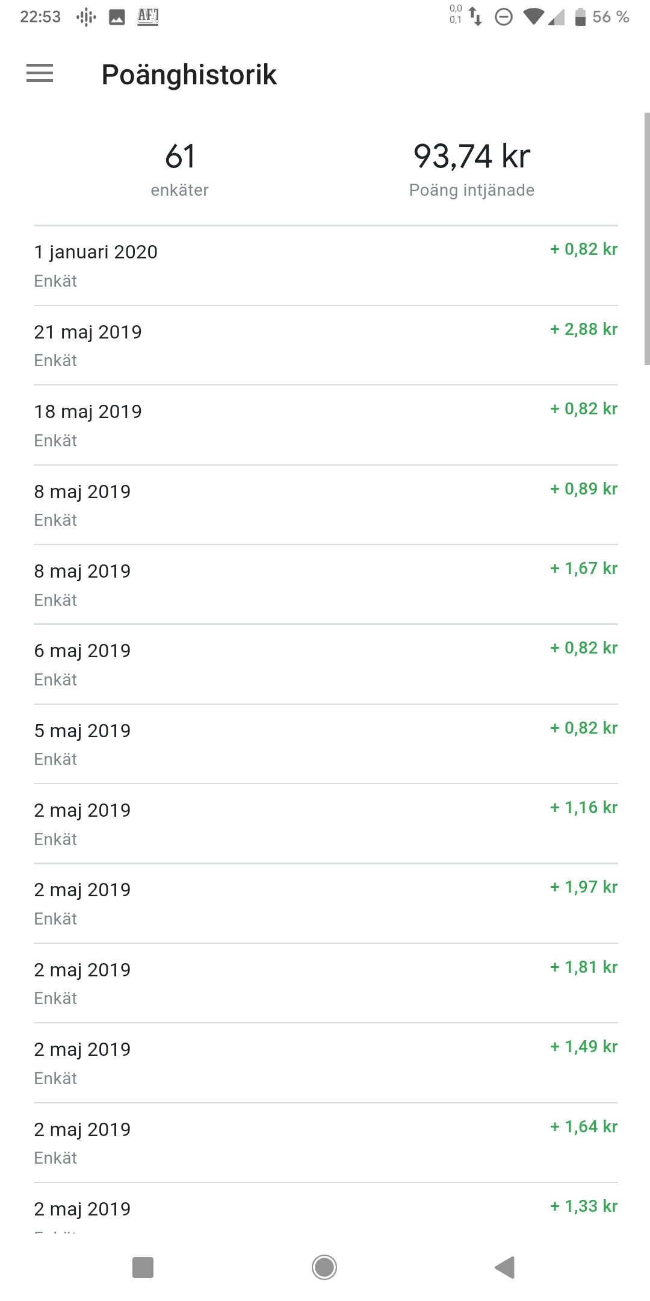This screenshot has height=1301, width=650.
Task: Open the 5 maj 2019 survey entry
Action: click(326, 744)
